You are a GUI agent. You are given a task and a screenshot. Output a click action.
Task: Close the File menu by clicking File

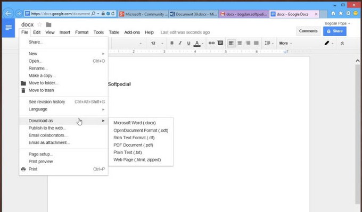(x=24, y=32)
